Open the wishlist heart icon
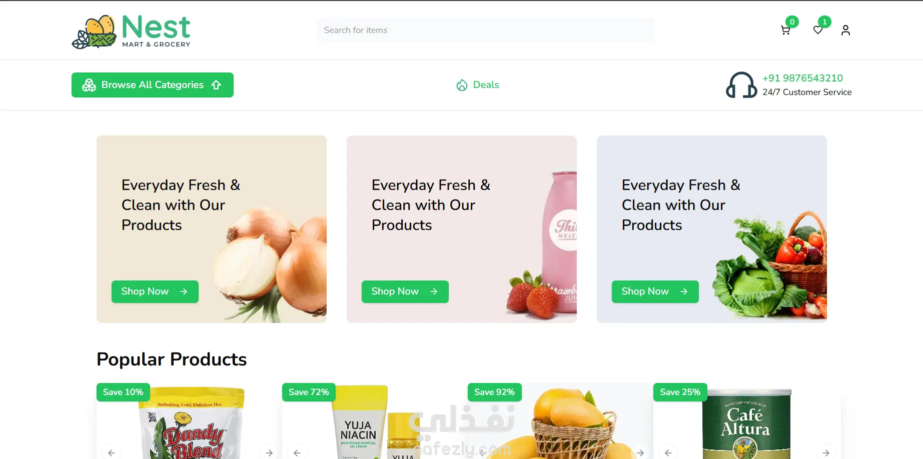 click(818, 30)
